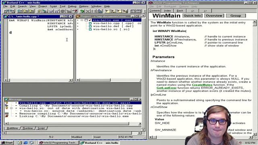Click the Internet Explorer quick launch icon
This screenshot has width=258, height=145.
[x=26, y=143]
